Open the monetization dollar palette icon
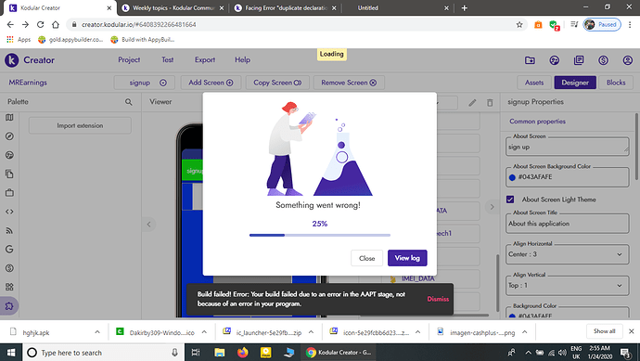 [x=9, y=268]
